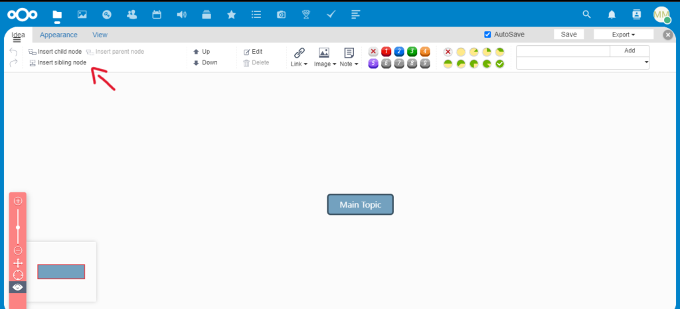Open the text-lines app icon in top bar
The image size is (680, 309).
coord(356,15)
